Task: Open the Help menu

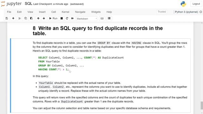Action: (x=109, y=12)
